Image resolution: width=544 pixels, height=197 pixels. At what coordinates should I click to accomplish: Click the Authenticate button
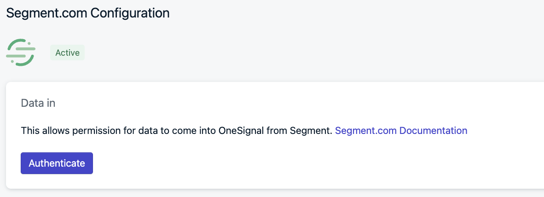click(x=57, y=163)
